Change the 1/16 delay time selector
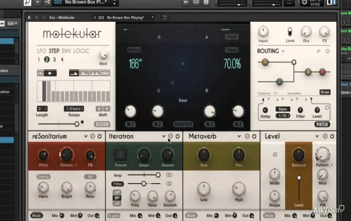This screenshot has width=351, height=221. (x=283, y=116)
